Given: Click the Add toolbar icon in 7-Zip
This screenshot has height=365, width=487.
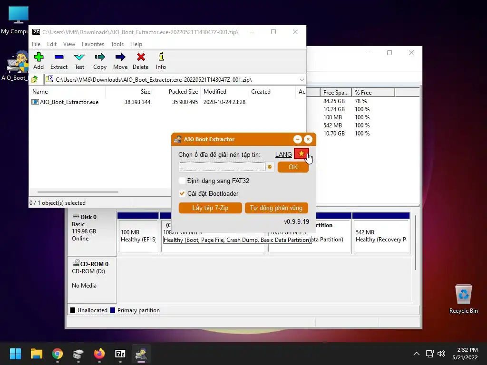Looking at the screenshot, I should pos(39,61).
